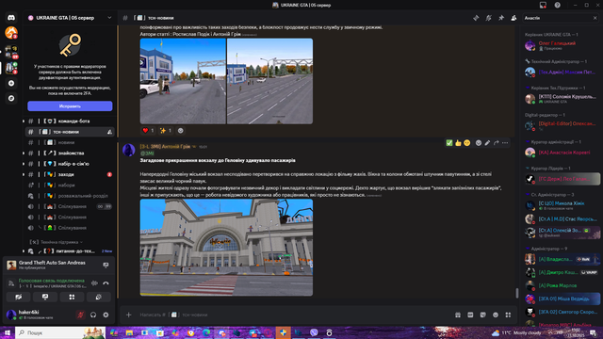Expand threads arrow beside знайомства channel
Image resolution: width=603 pixels, height=339 pixels.
[24, 153]
